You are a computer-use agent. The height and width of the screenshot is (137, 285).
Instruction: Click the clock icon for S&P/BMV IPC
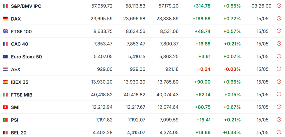click(x=279, y=6)
